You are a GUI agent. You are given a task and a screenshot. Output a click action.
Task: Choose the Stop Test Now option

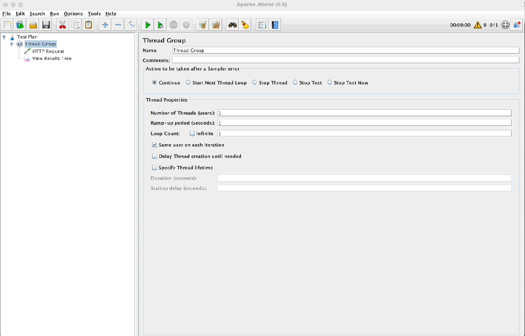[348, 83]
